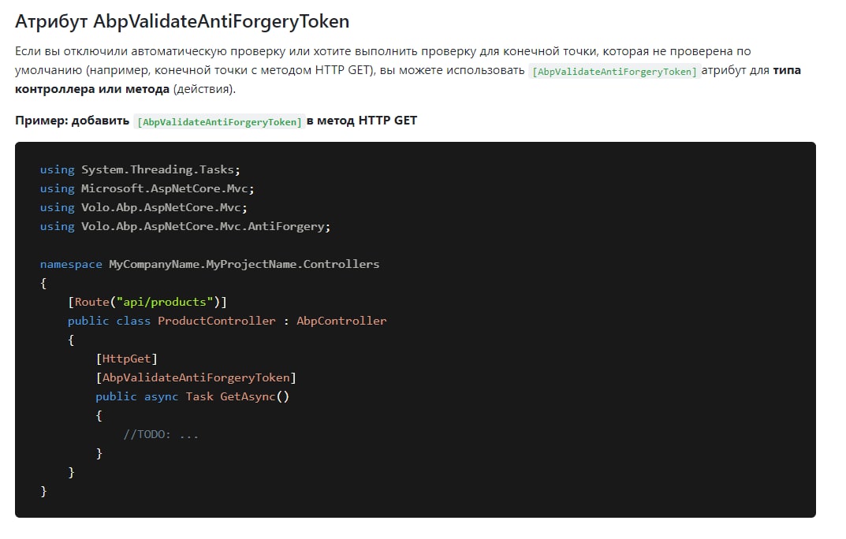
Task: Click the [HttpGet] attribute in the code
Action: [127, 359]
